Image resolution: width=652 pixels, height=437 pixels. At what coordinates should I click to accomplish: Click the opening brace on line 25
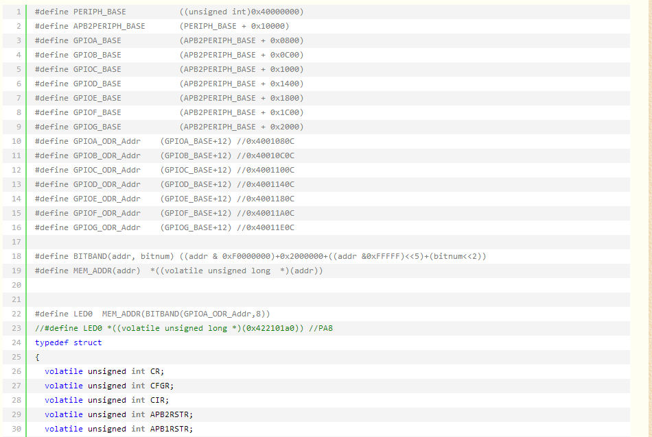coord(37,357)
